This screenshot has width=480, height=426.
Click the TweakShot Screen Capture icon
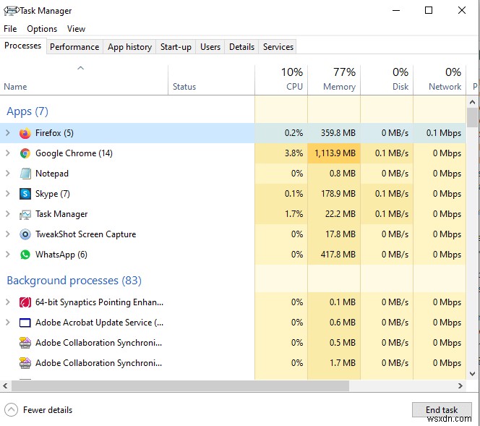coord(25,234)
